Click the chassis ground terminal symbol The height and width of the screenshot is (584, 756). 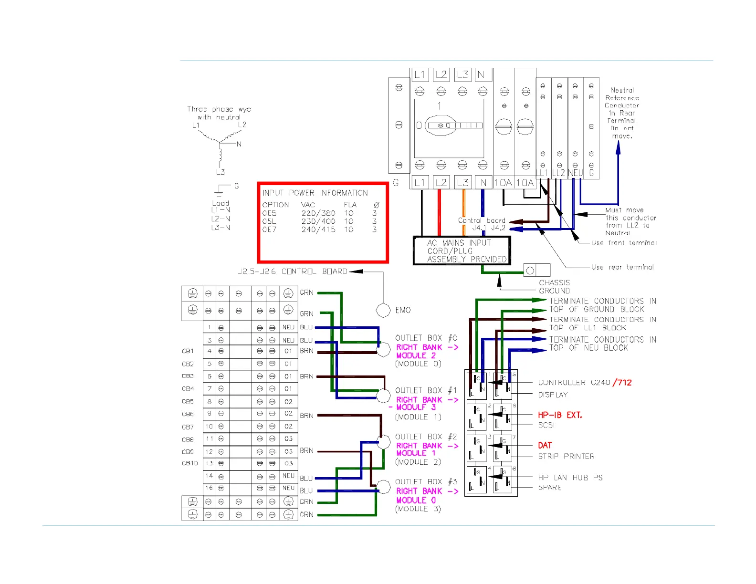pyautogui.click(x=537, y=271)
